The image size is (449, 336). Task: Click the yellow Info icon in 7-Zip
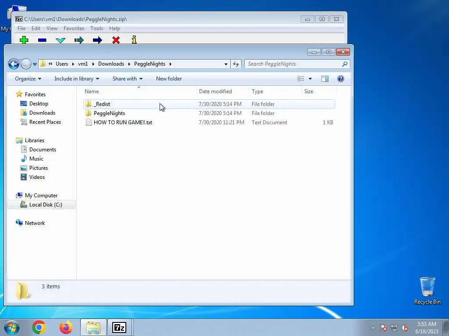click(134, 40)
